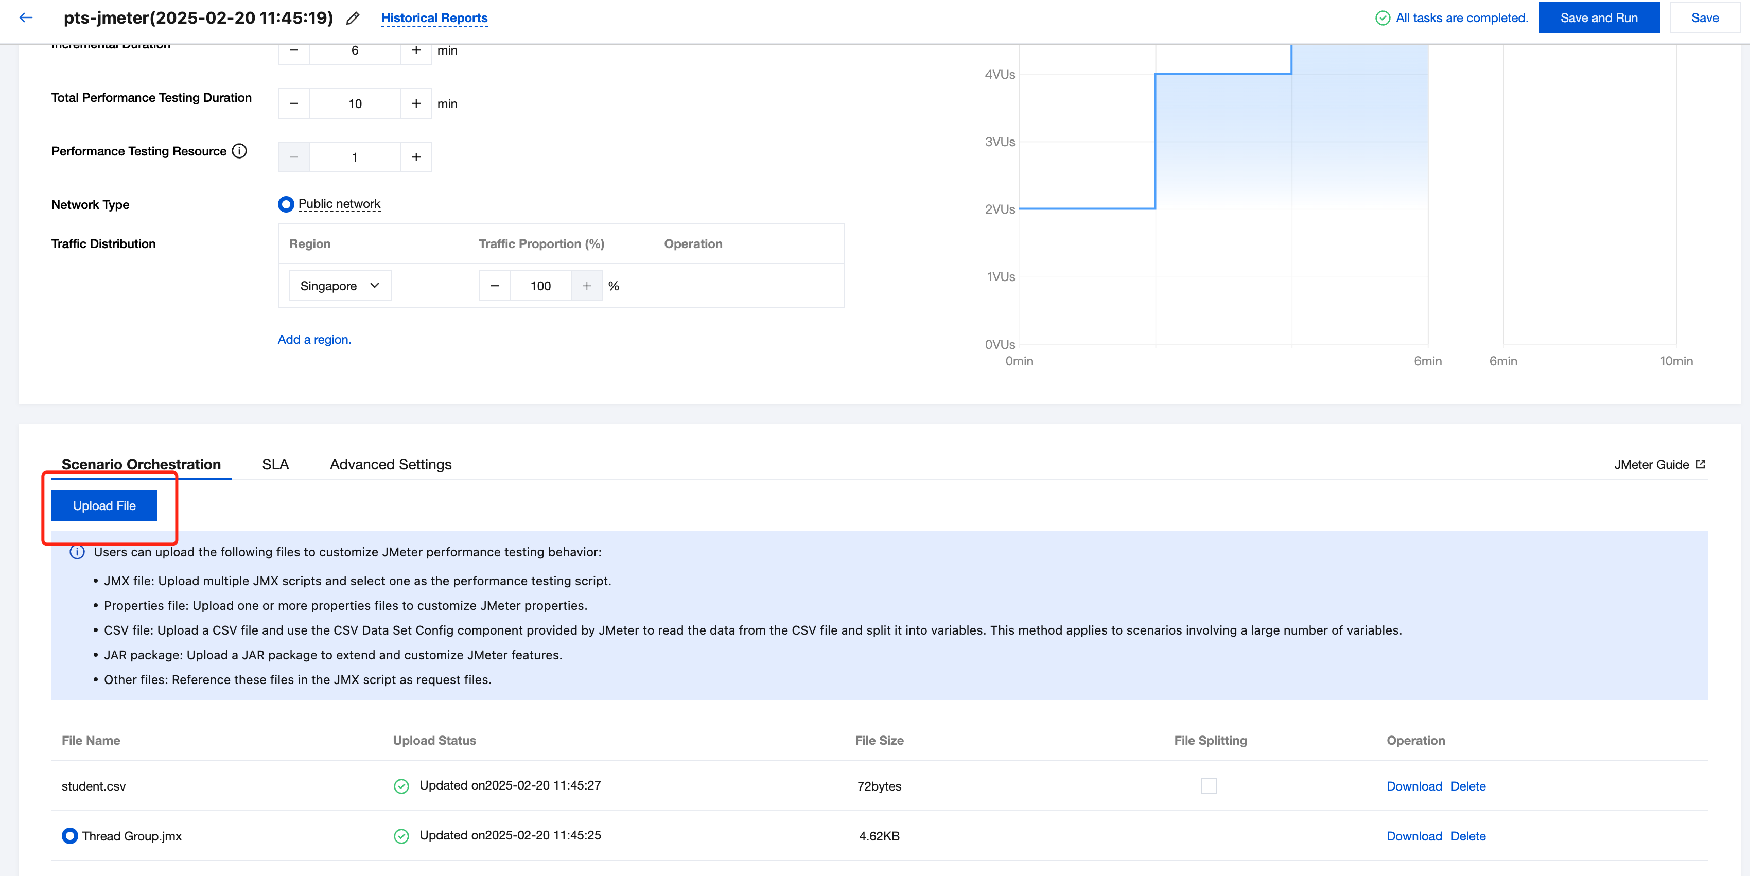1750x876 pixels.
Task: Increase Performance Testing Resource with plus
Action: pyautogui.click(x=416, y=157)
